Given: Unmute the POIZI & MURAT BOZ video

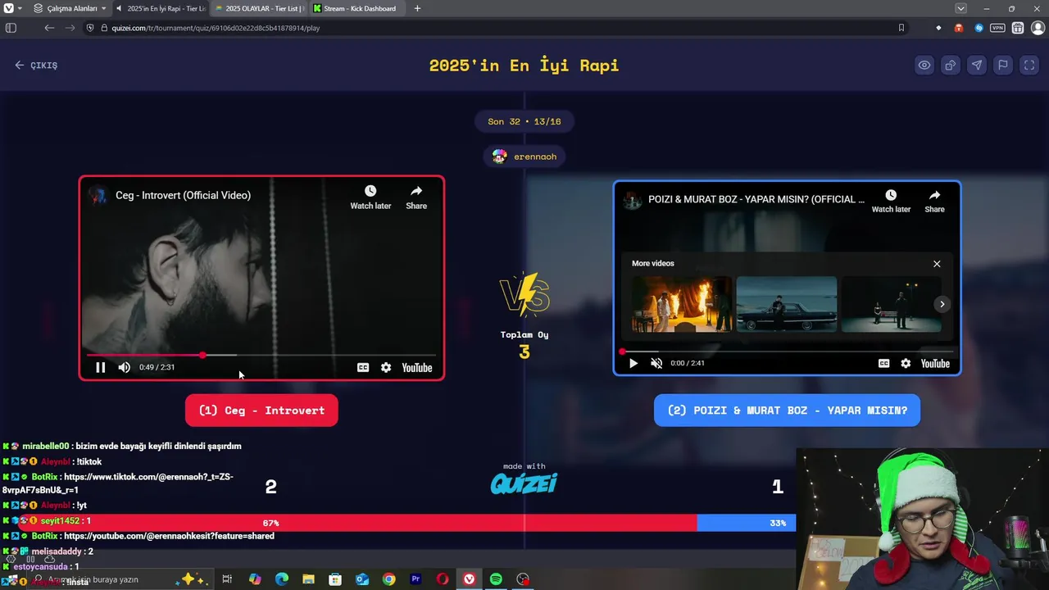Looking at the screenshot, I should pos(656,363).
